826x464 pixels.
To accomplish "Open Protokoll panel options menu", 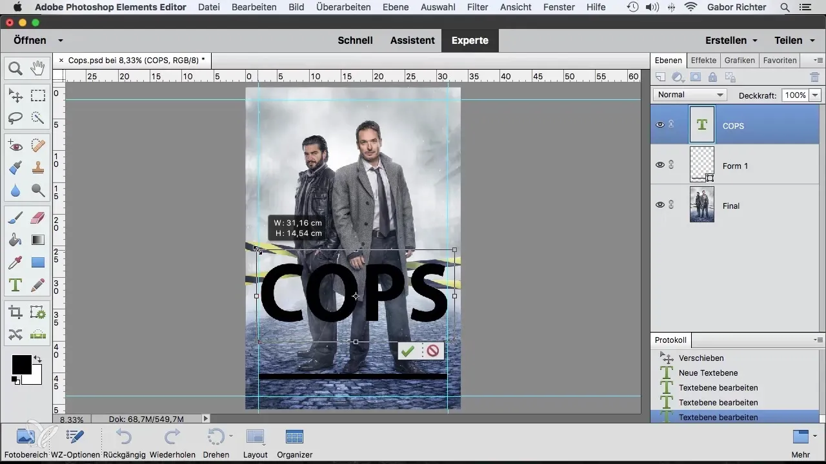I will (x=818, y=340).
